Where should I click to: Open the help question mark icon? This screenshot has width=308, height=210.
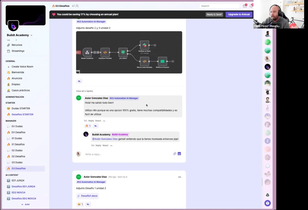267,203
